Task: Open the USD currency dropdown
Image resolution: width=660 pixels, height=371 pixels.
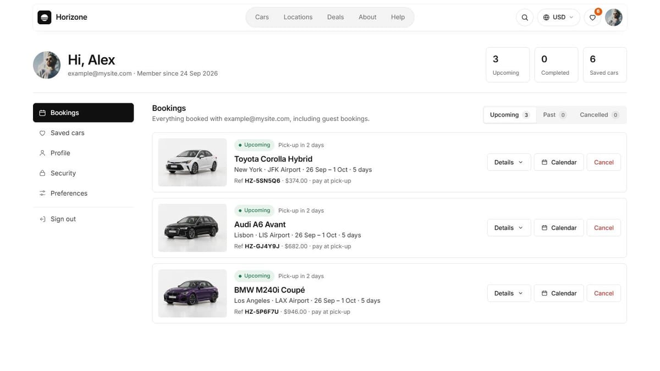Action: click(558, 18)
